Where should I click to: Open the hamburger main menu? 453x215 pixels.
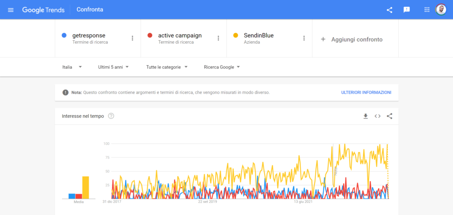click(x=11, y=10)
